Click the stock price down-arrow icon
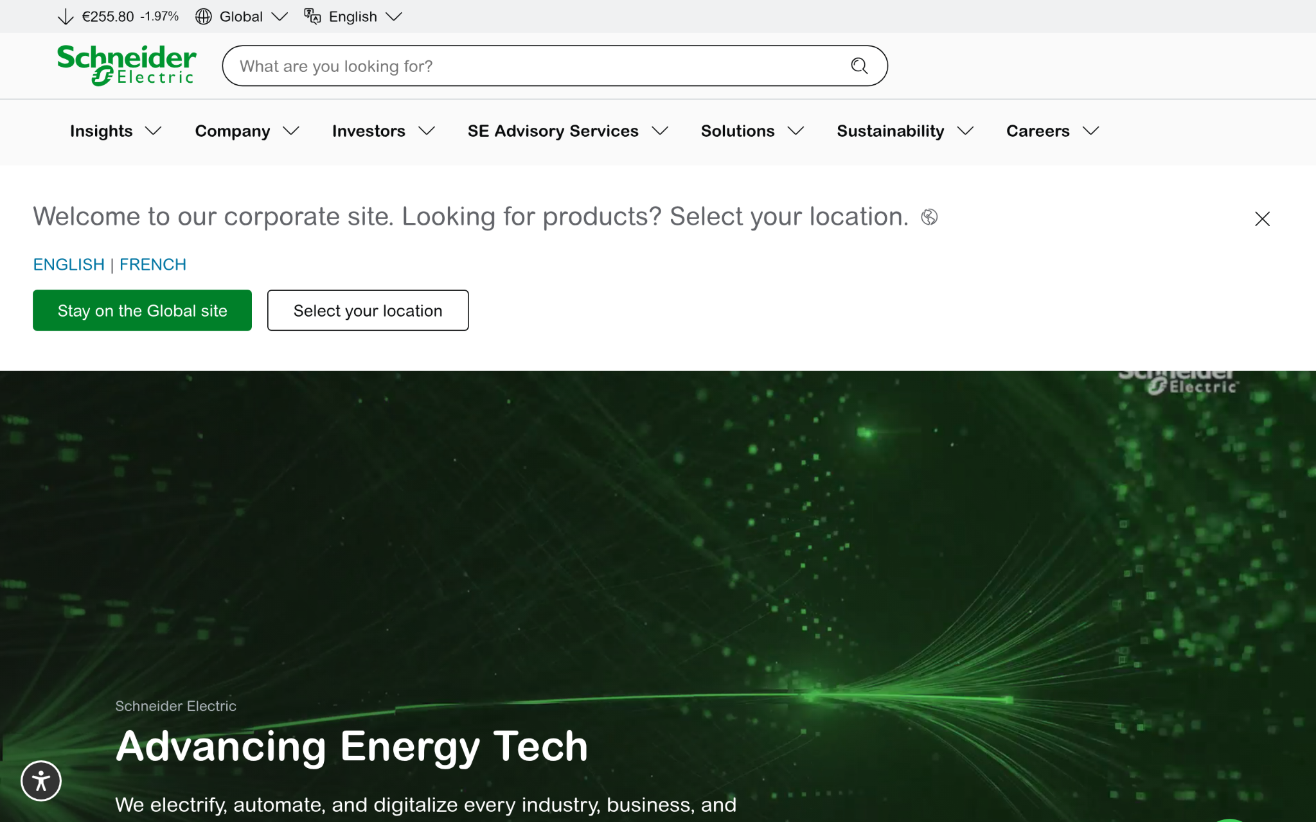Image resolution: width=1316 pixels, height=822 pixels. coord(66,17)
